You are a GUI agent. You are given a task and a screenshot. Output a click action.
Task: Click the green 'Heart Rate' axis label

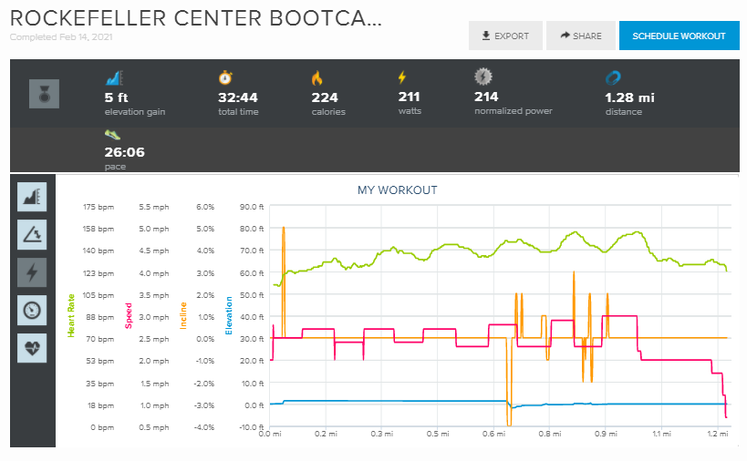[71, 316]
